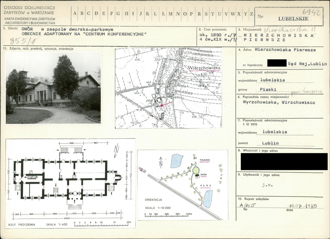Click label '9. Użytkownik i jego adres'
Screen dimensions: 330x239
[259, 175]
